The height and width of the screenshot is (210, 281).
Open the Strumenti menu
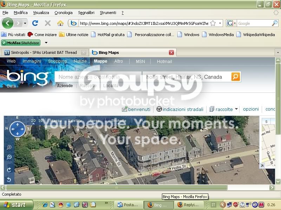tap(108, 13)
